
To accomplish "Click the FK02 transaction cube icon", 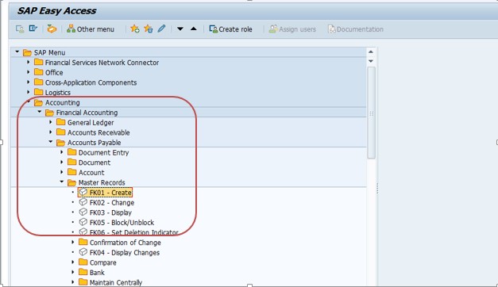I will coord(83,202).
